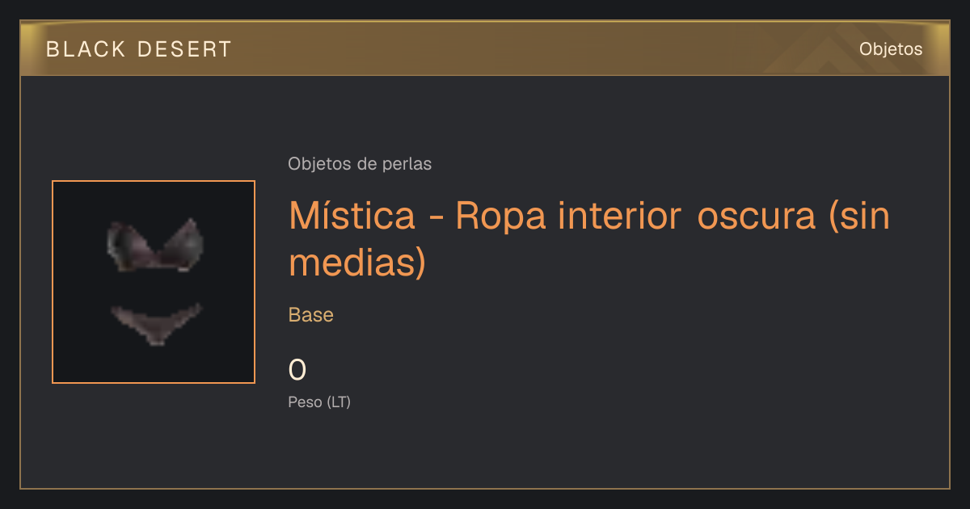Open the Objetos section in header
This screenshot has height=509, width=970.
coord(891,49)
